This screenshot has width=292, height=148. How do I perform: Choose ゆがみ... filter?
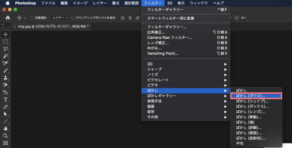click(186, 48)
